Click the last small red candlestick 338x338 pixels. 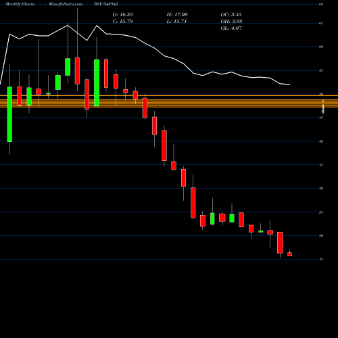(289, 254)
